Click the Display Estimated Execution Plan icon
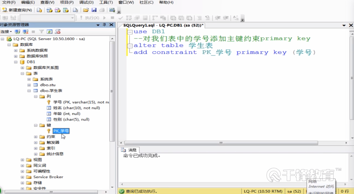This screenshot has height=194, width=354. point(129,18)
